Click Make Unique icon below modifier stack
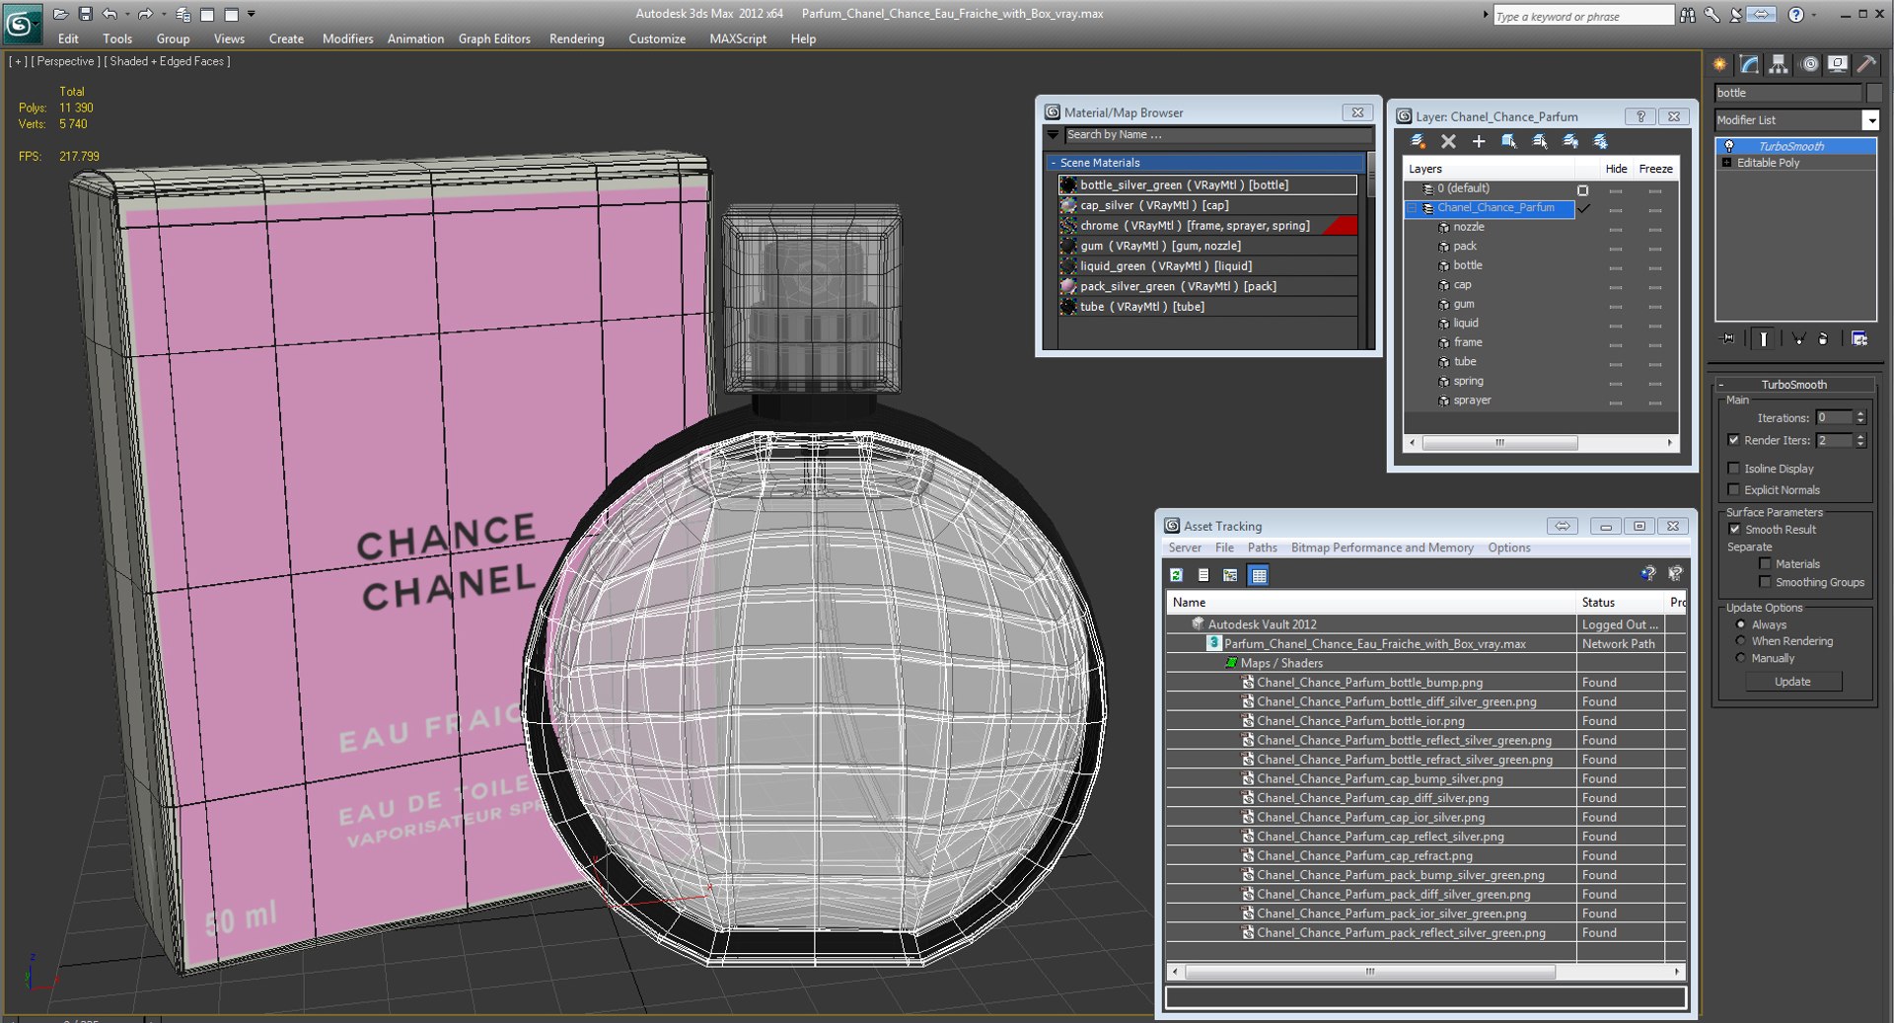This screenshot has width=1894, height=1023. 1798,338
